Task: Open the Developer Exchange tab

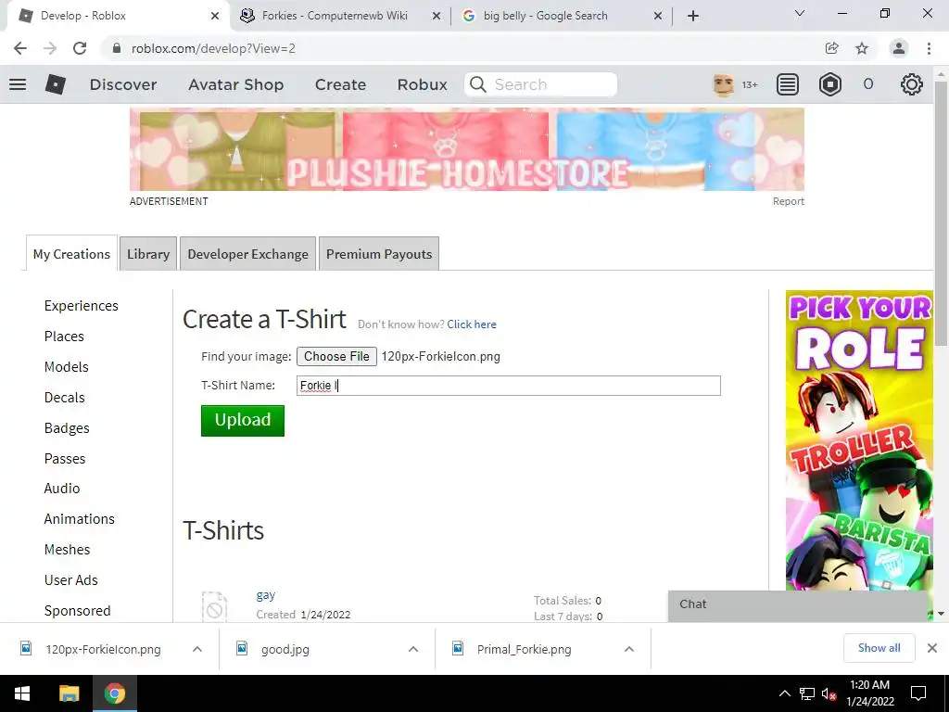Action: pos(247,254)
